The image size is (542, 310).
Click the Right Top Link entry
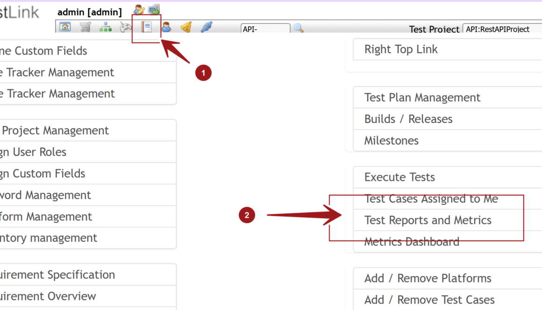pyautogui.click(x=401, y=49)
